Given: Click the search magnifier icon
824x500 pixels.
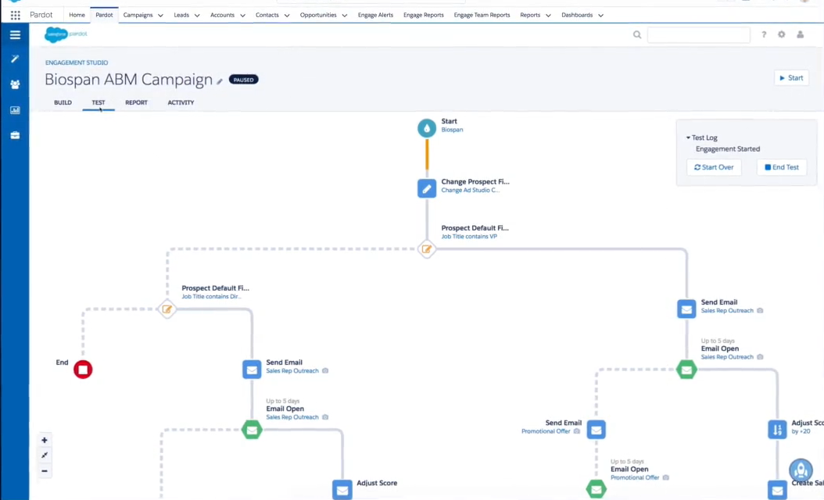Looking at the screenshot, I should click(637, 34).
